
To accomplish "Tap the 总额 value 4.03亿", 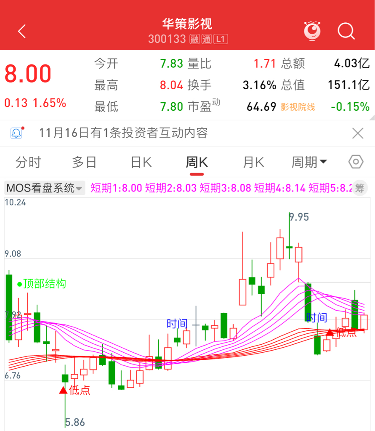I will [x=352, y=64].
